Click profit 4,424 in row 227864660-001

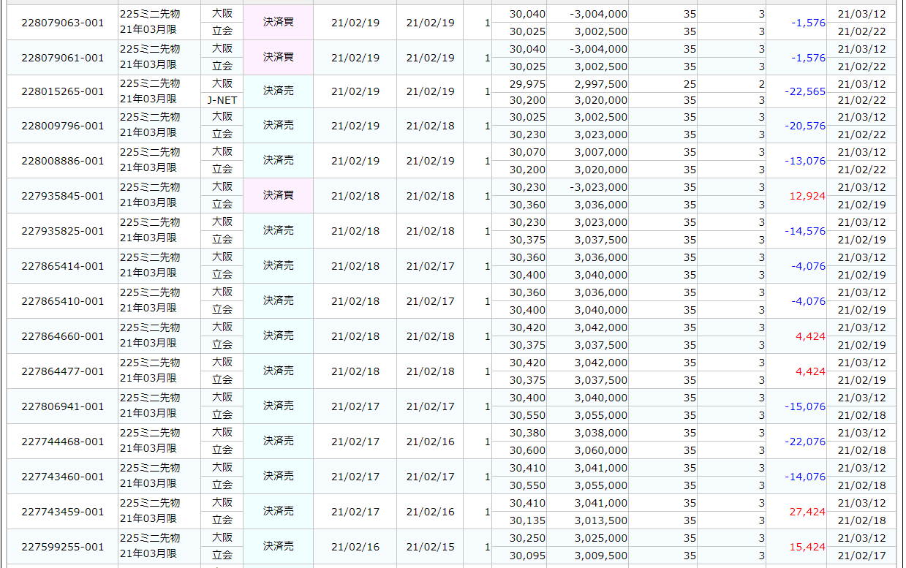point(810,336)
